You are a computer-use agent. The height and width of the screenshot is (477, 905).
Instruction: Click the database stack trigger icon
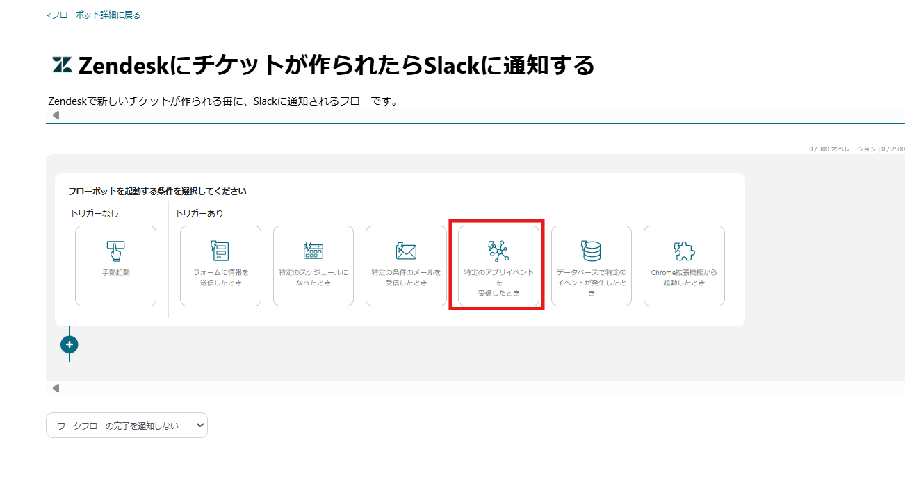coord(592,251)
